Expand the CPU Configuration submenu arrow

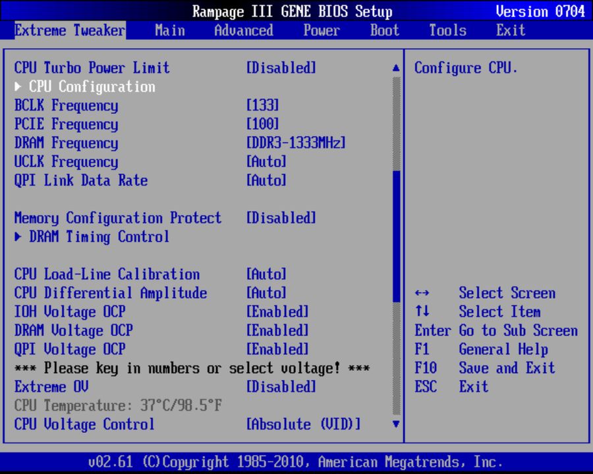click(18, 86)
